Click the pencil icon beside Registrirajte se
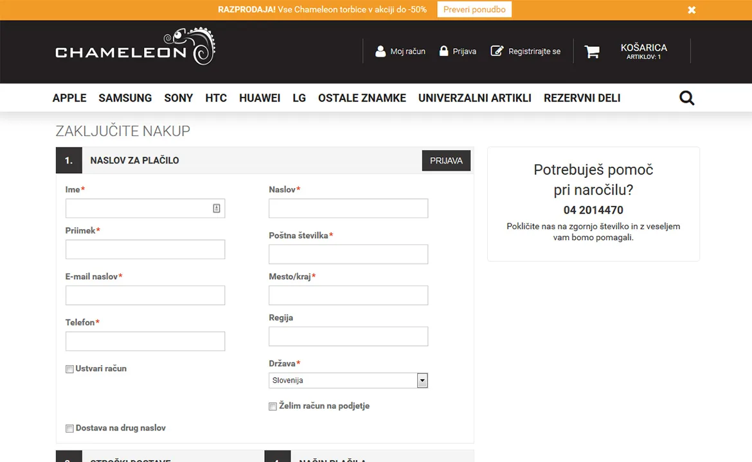Screen dimensions: 752x462 (497, 51)
